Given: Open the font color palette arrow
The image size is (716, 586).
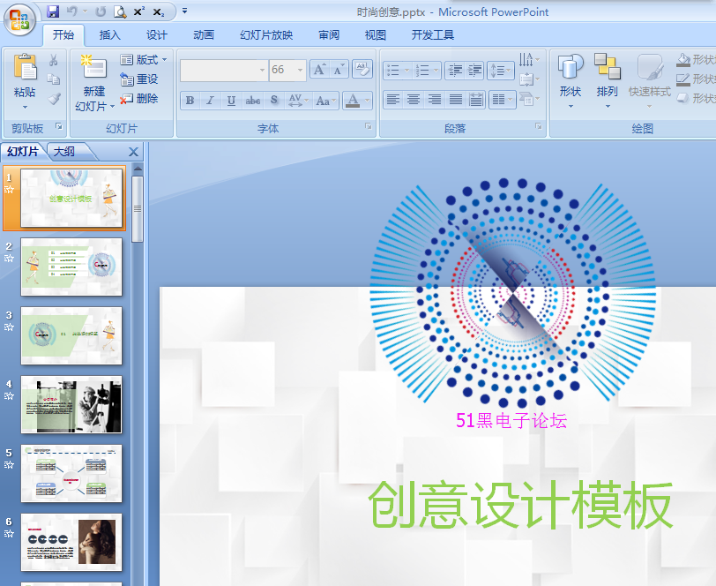Looking at the screenshot, I should (368, 101).
